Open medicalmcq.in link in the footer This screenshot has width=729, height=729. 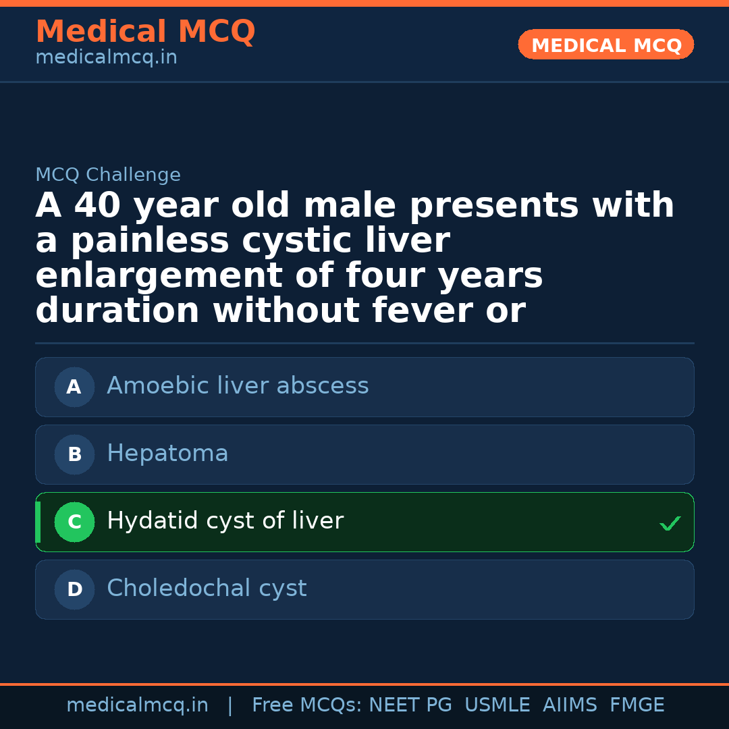pyautogui.click(x=137, y=705)
